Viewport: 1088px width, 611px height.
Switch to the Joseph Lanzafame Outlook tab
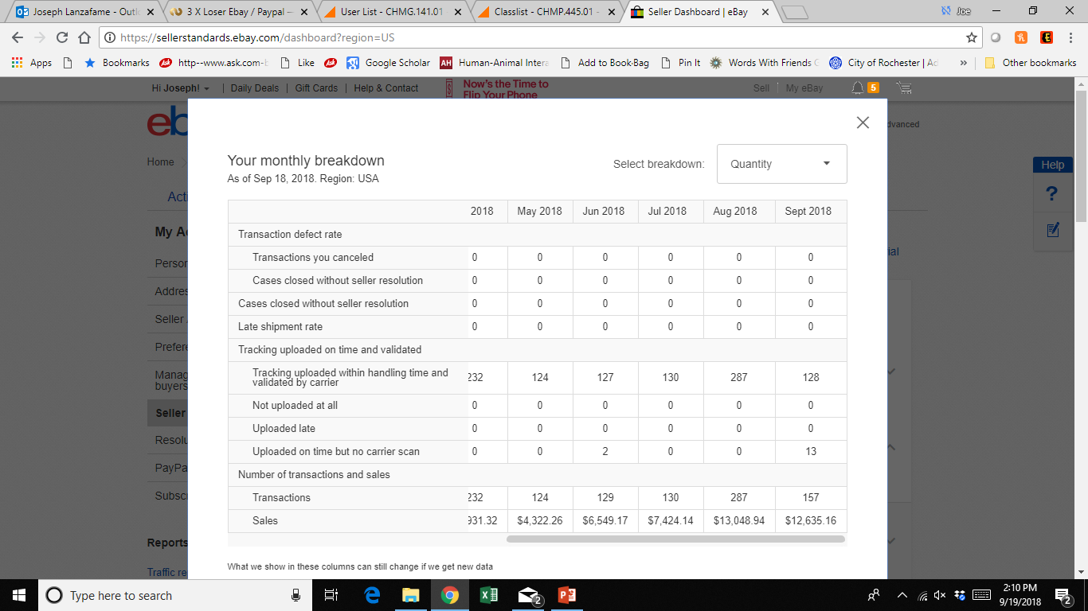tap(84, 12)
